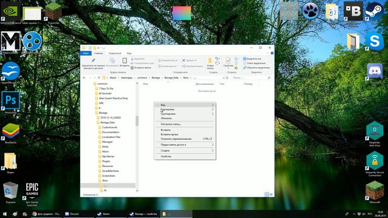Click the Explorer help question-mark icon

[272, 53]
